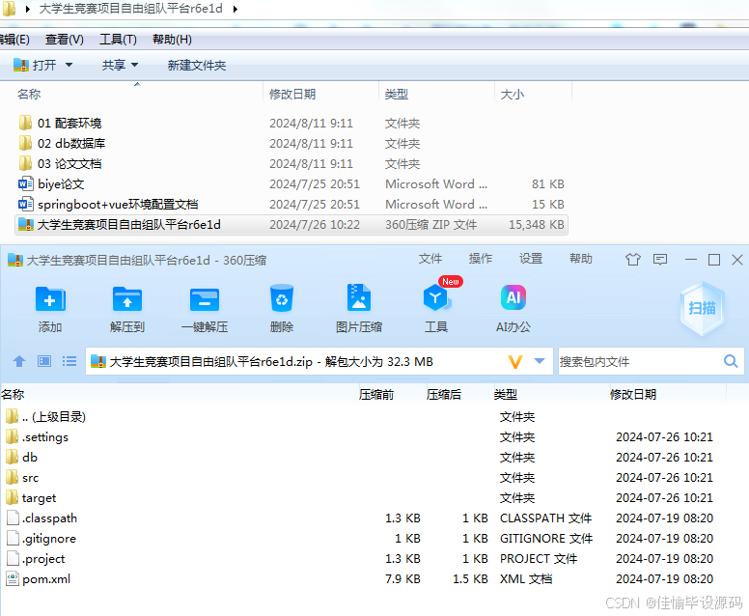Viewport: 749px width, 616px height.
Task: Click the .settings folder icon in archive
Action: 12,436
